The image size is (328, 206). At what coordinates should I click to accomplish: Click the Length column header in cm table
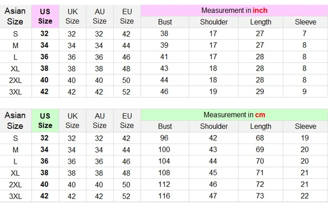point(261,126)
